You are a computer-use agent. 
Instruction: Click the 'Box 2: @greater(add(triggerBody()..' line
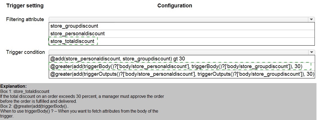coord(32,106)
